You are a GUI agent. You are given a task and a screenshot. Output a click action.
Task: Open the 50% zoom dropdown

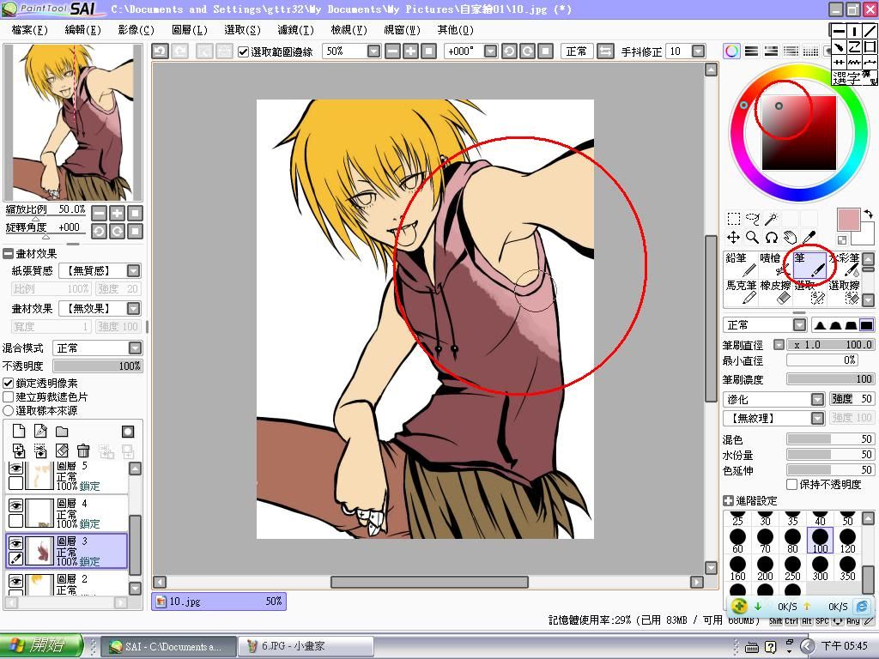click(373, 51)
